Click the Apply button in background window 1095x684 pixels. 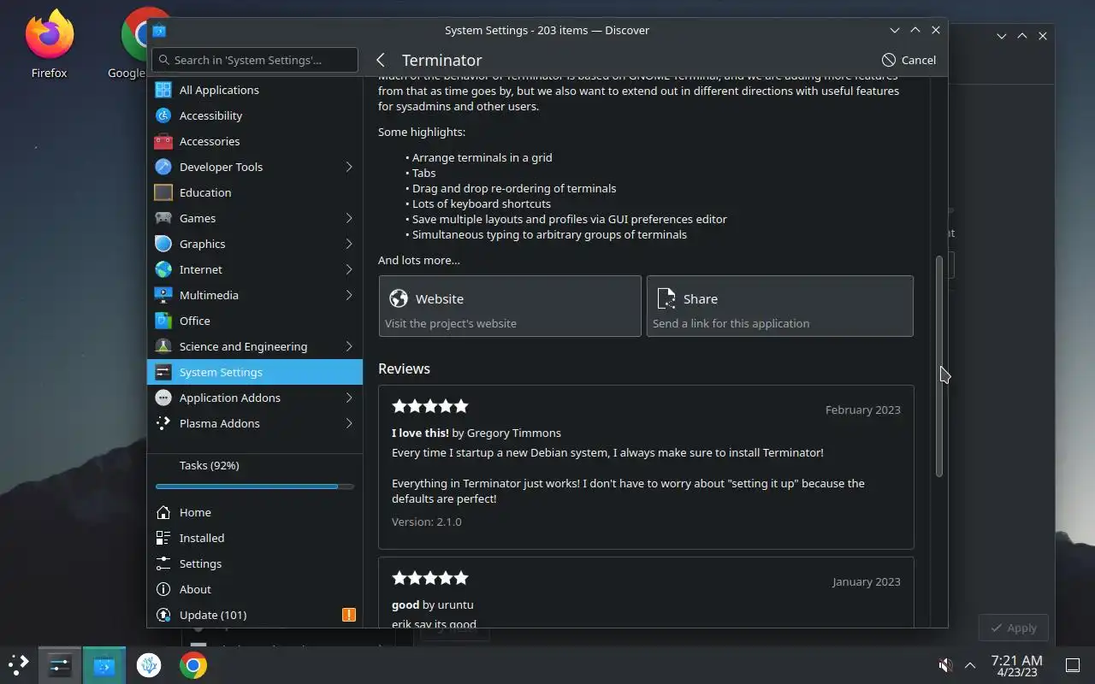1014,628
